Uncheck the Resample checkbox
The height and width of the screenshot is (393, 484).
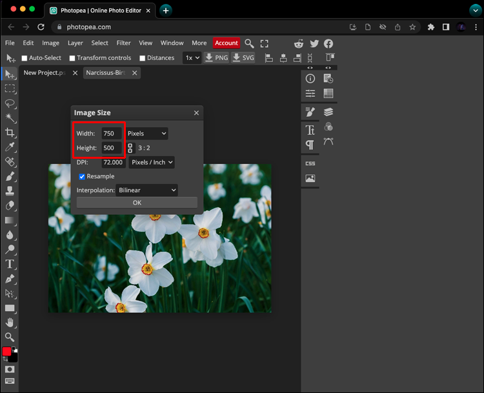(82, 176)
